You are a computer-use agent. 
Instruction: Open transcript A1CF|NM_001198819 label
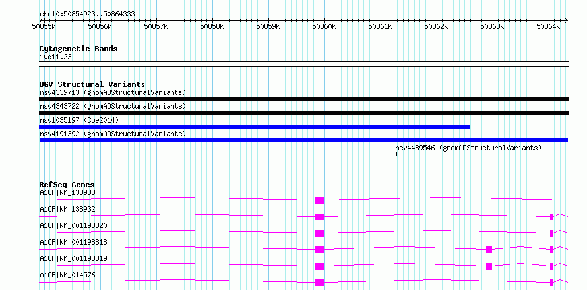pos(73,258)
